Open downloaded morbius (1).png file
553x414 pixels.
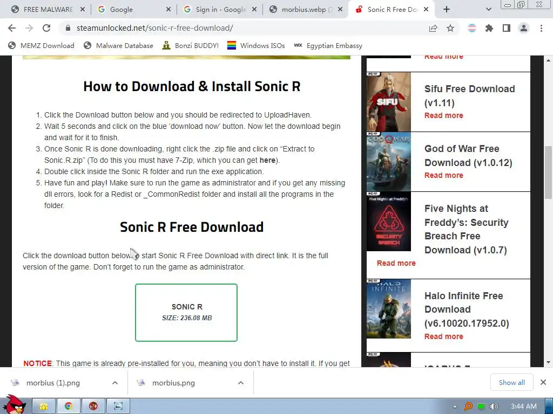click(x=53, y=383)
